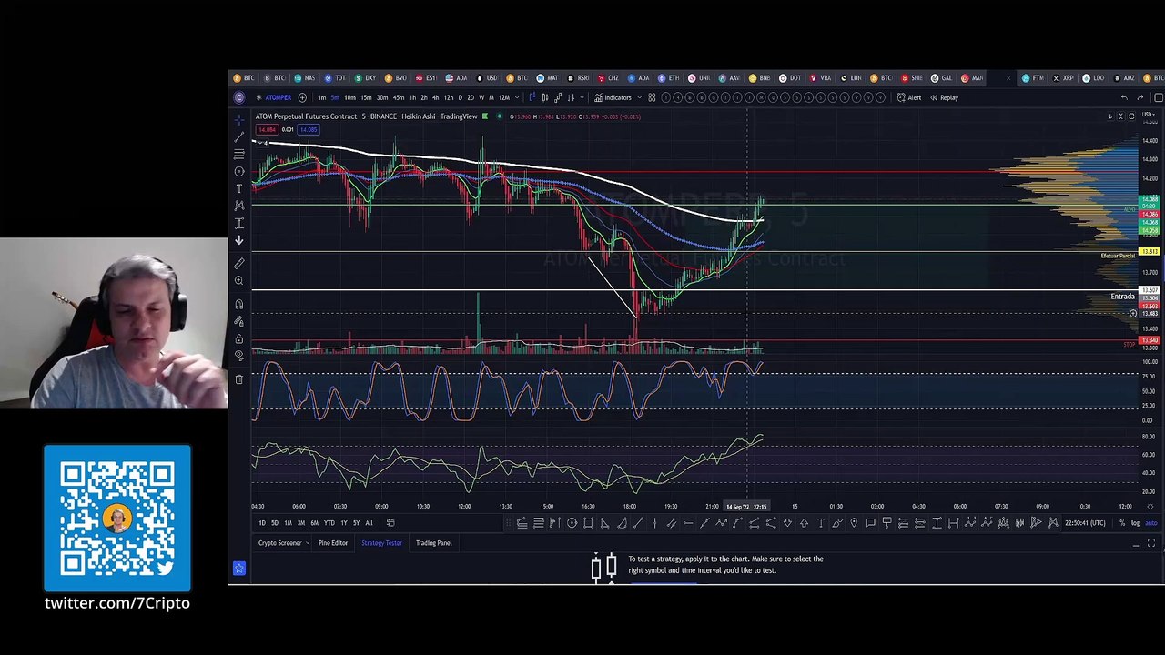Toggle auto scale mode
This screenshot has height=655, width=1165.
tap(1150, 523)
